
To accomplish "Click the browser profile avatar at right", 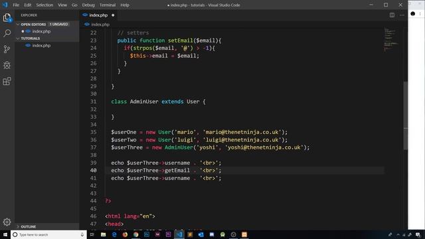I will coord(412,14).
